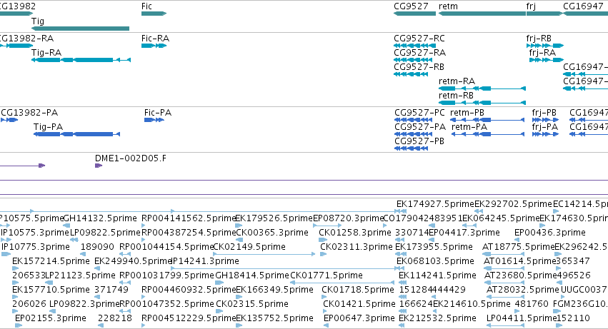
Task: Click the GH18414.5prime EST label
Action: [x=252, y=275]
